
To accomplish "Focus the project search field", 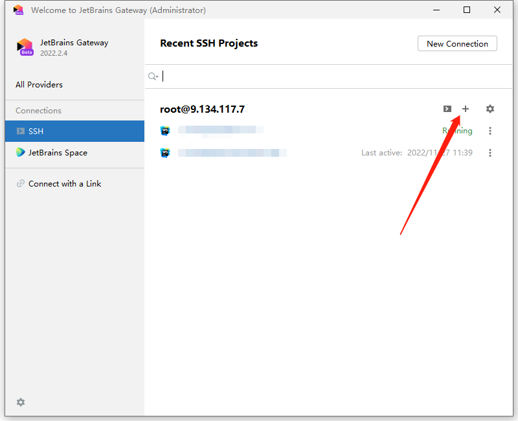I will [x=336, y=76].
